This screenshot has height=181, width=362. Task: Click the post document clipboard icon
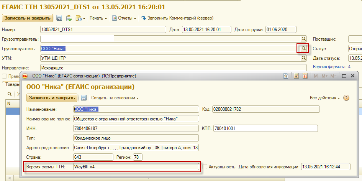click(x=69, y=18)
